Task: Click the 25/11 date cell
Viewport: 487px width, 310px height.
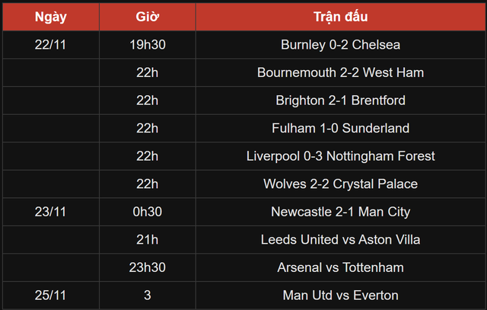Action: click(50, 295)
